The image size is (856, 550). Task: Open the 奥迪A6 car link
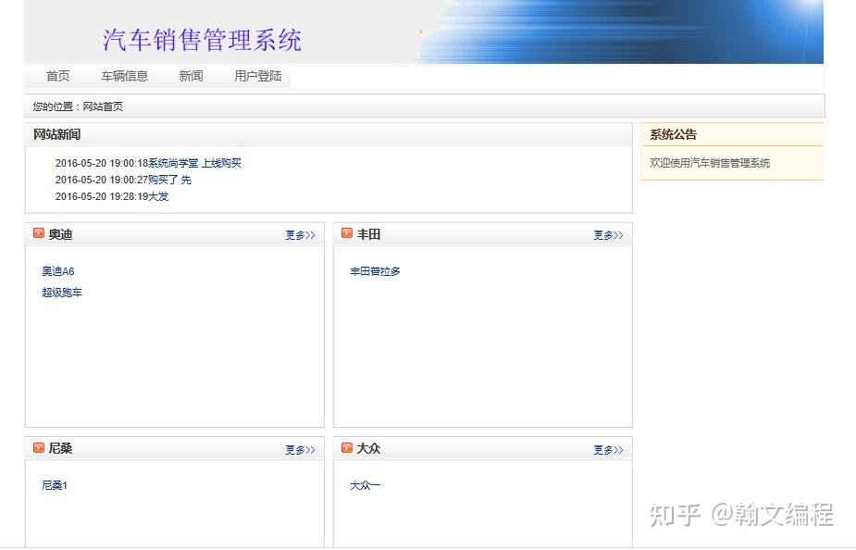click(57, 271)
